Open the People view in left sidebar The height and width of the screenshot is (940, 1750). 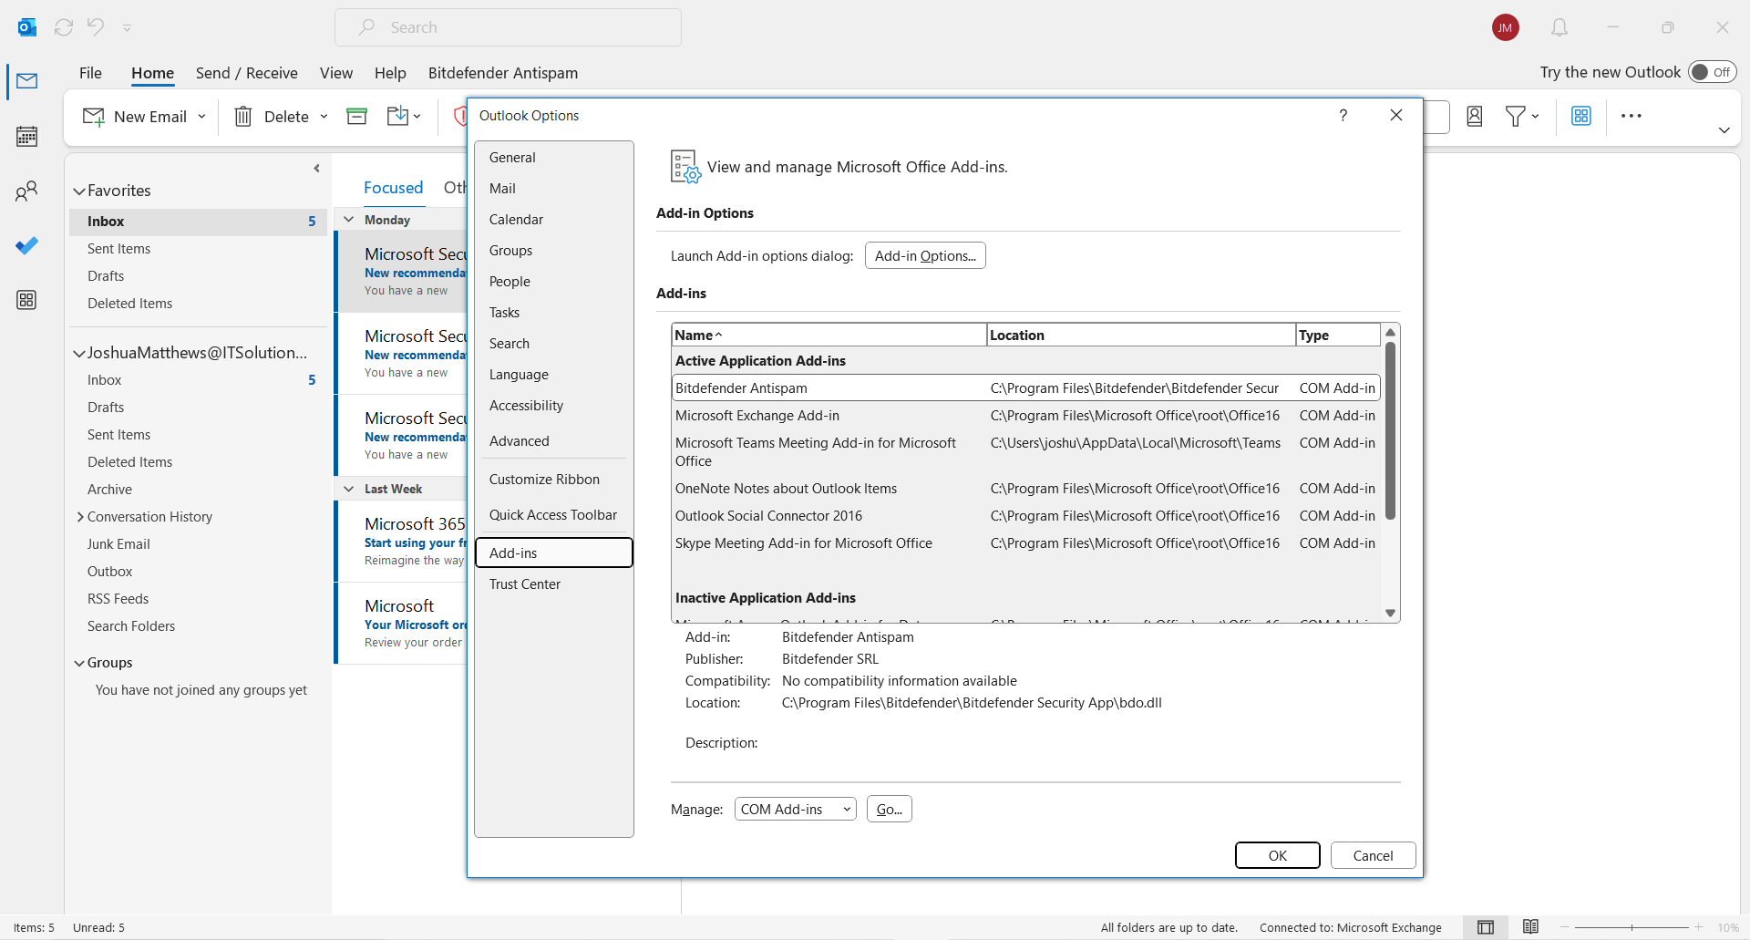27,191
